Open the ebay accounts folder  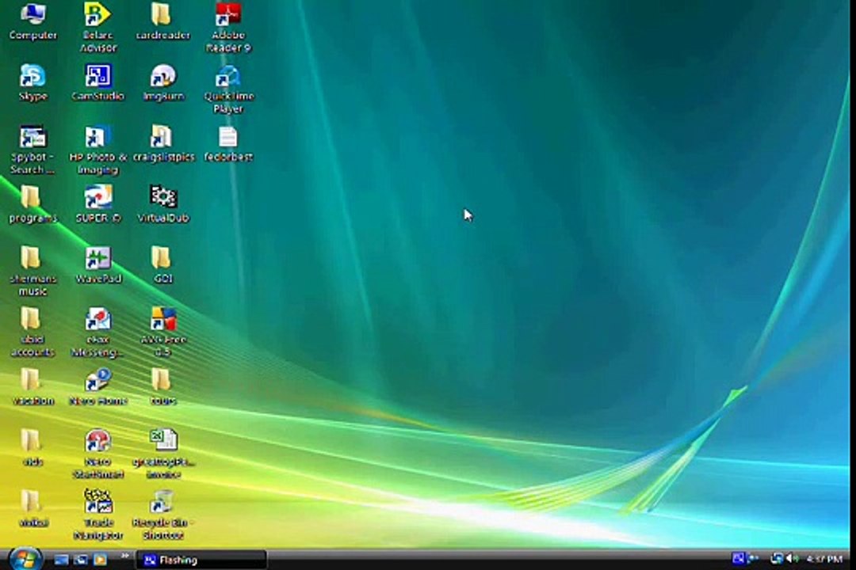pyautogui.click(x=32, y=332)
